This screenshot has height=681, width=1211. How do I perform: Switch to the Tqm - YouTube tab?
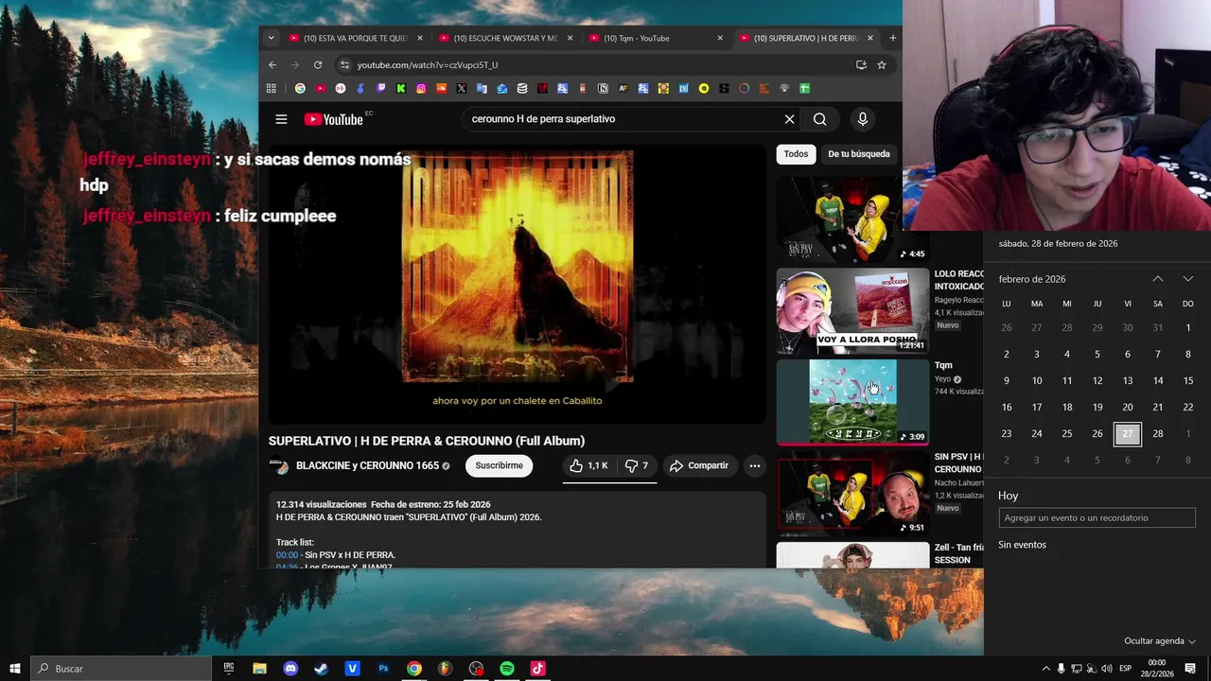655,39
